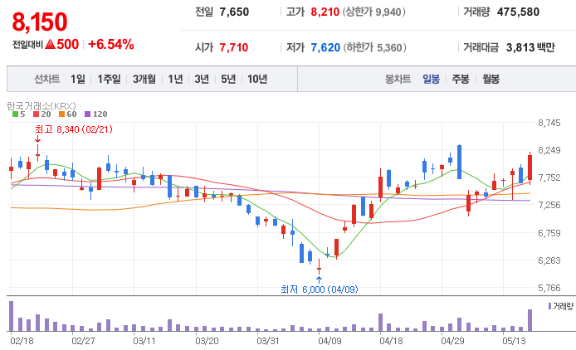576x350 pixels.
Task: Click the 5,766 price axis label
Action: click(549, 288)
